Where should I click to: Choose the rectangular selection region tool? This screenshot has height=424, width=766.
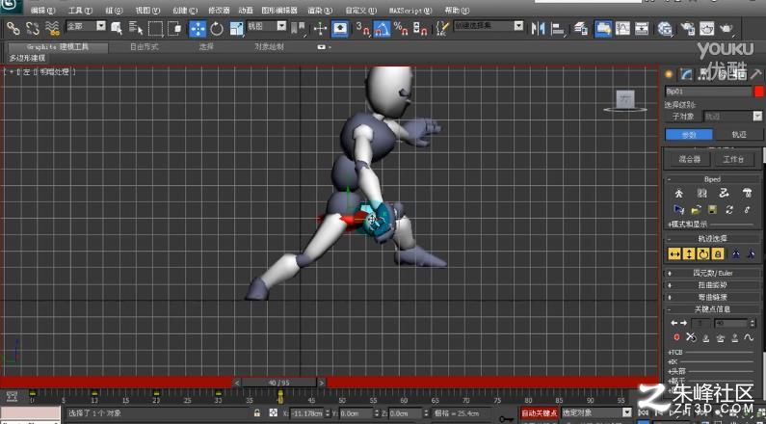[156, 28]
